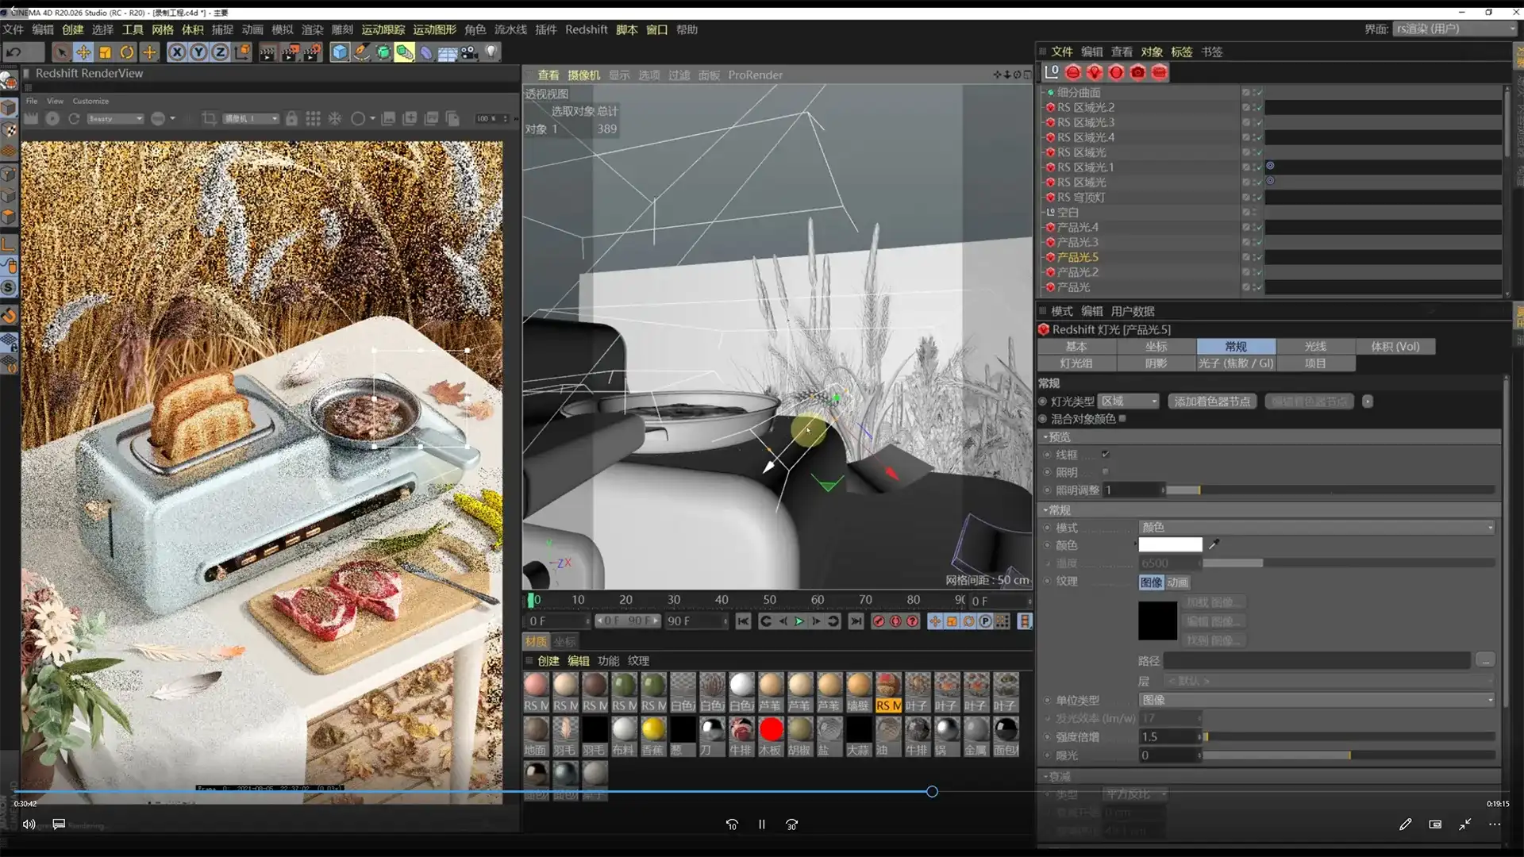
Task: Toggle the 混合对象颜色 checkbox
Action: coord(1122,419)
